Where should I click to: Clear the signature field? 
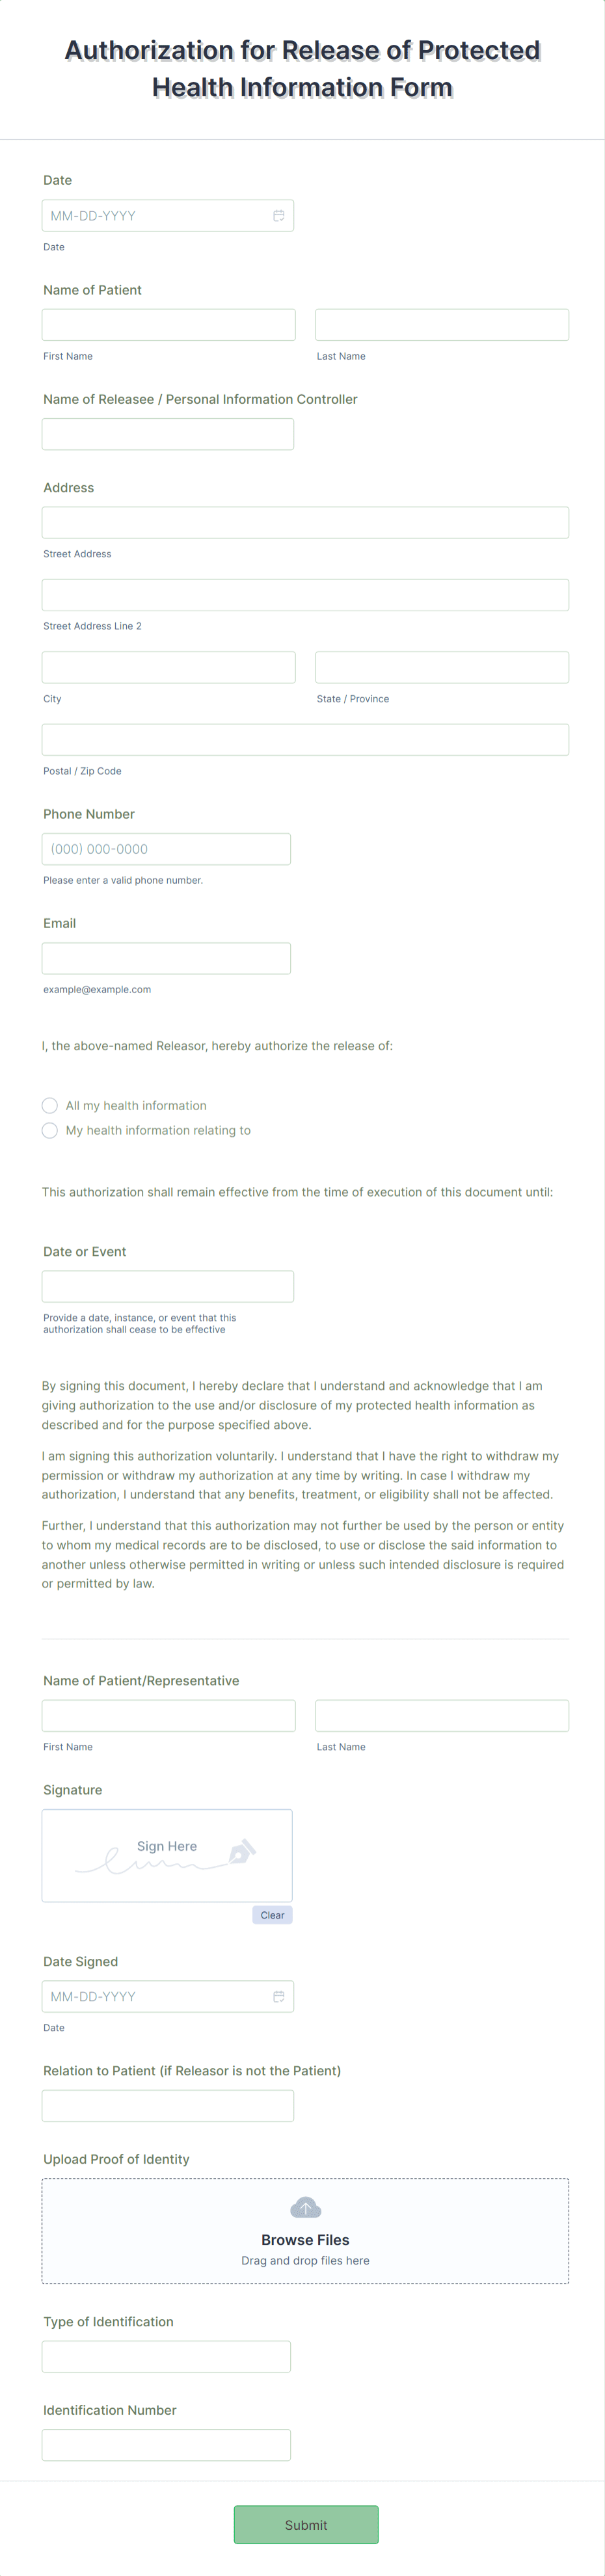pyautogui.click(x=272, y=1915)
